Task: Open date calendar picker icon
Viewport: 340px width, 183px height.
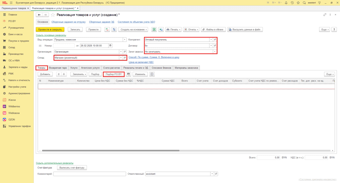Action: coord(110,46)
